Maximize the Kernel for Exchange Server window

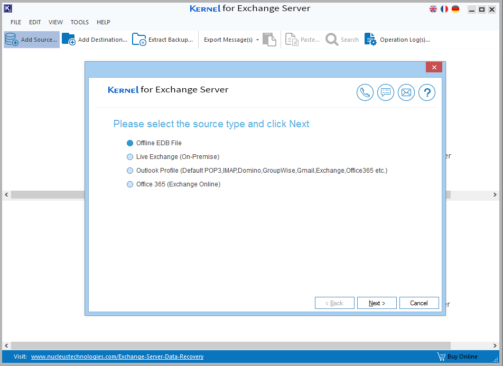[x=482, y=10]
